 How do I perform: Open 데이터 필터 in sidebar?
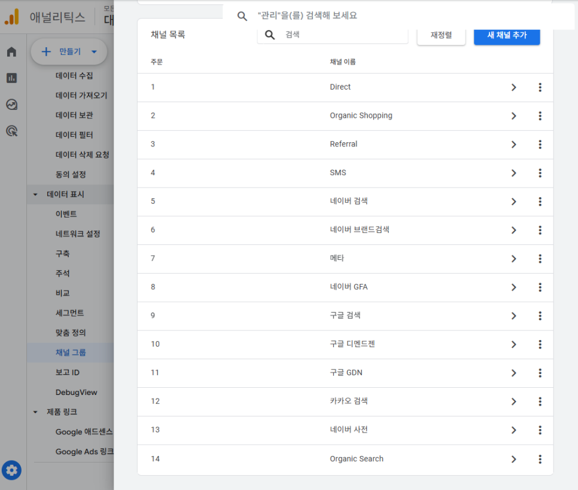74,134
